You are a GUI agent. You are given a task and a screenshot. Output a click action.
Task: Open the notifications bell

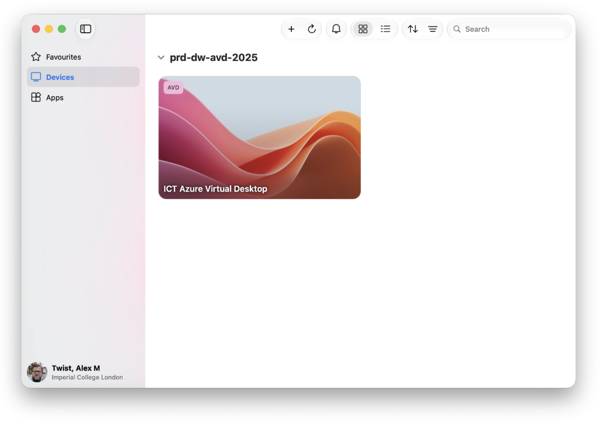click(336, 29)
